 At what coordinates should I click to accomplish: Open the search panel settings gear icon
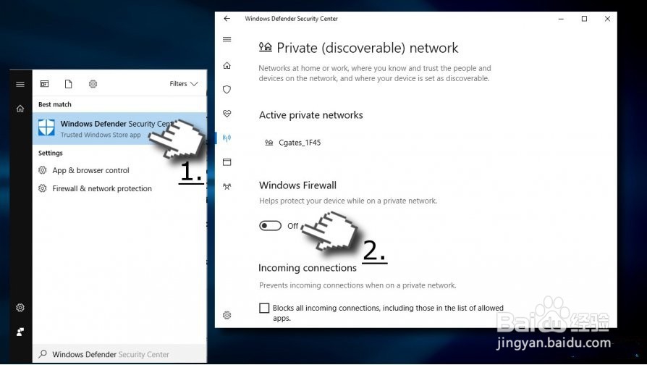(x=20, y=308)
